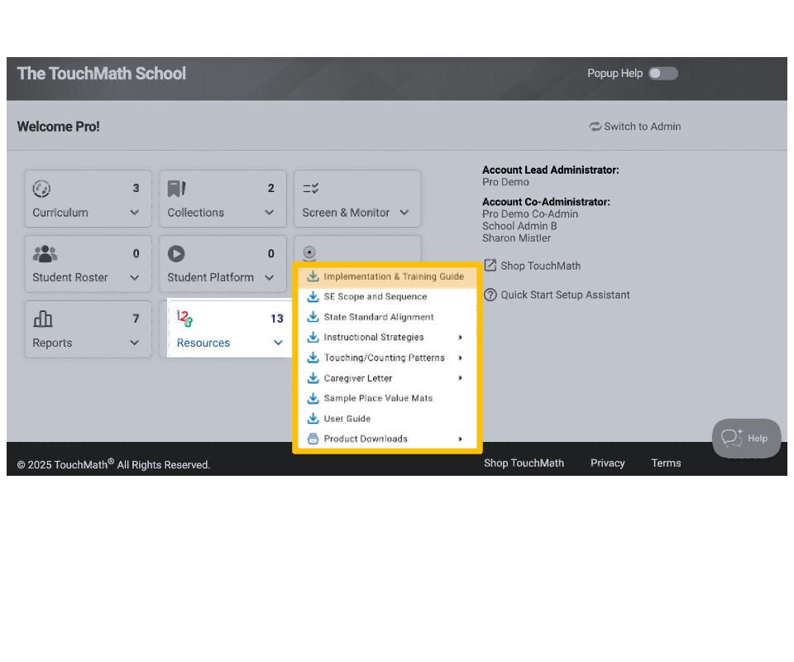Click the webcam icon above the menu
The width and height of the screenshot is (794, 662).
coord(309,252)
